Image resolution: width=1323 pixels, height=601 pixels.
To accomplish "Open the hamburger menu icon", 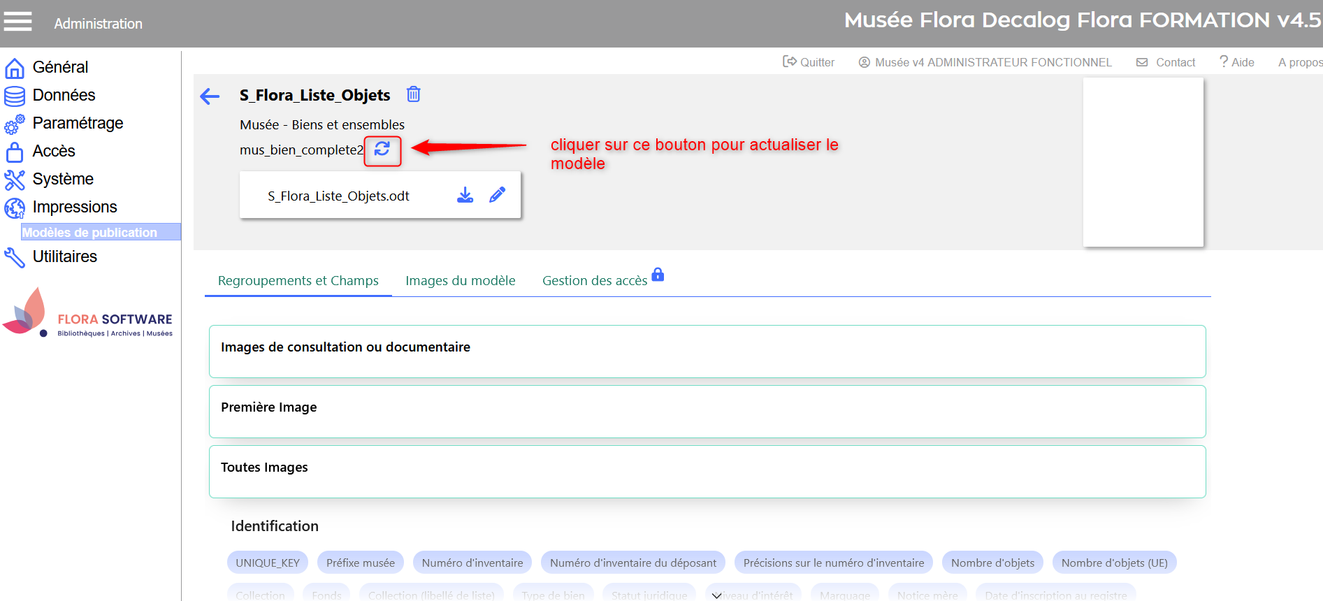I will (x=18, y=22).
